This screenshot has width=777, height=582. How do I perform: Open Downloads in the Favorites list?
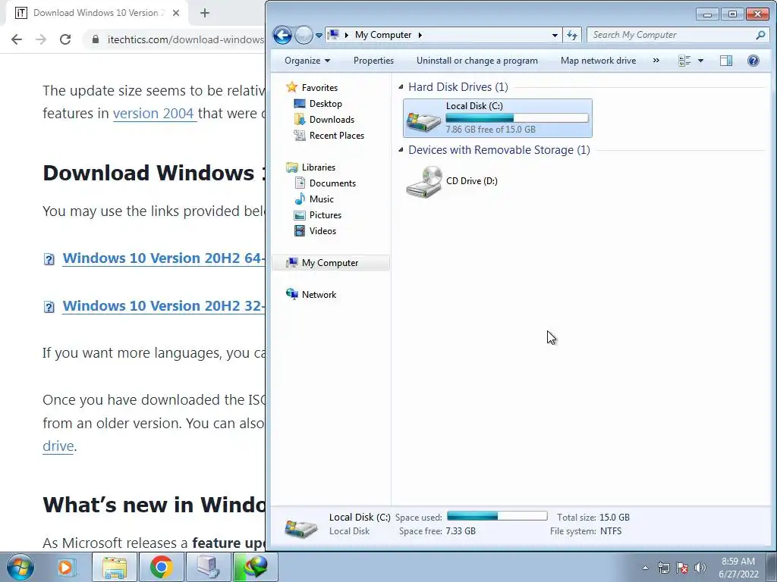pyautogui.click(x=332, y=119)
